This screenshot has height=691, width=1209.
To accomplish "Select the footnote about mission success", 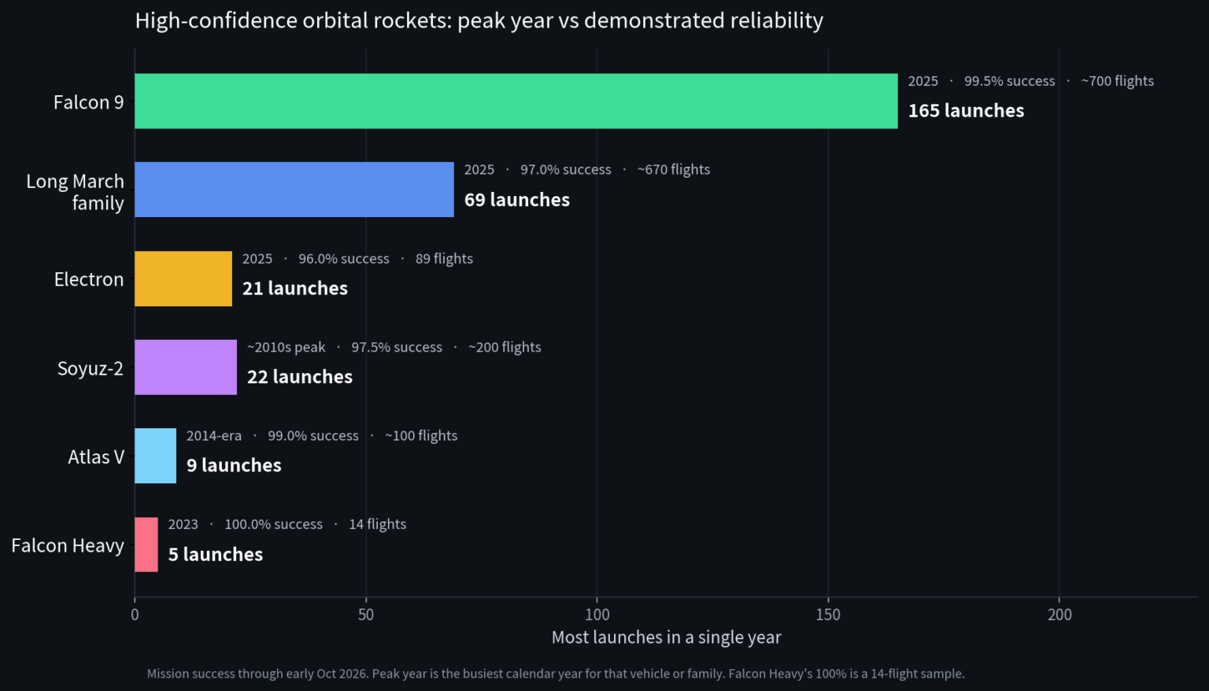I will (x=556, y=674).
